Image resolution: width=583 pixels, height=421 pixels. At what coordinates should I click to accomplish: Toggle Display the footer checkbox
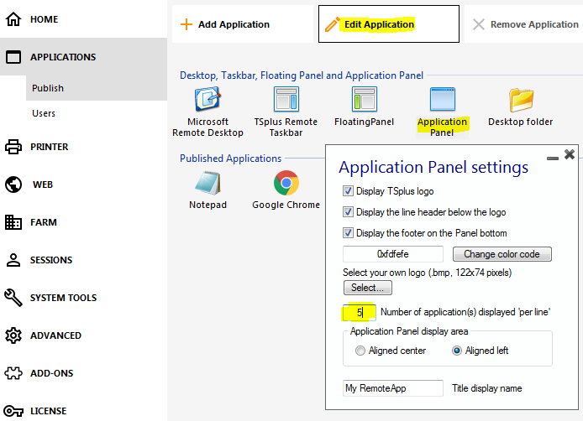click(x=349, y=233)
